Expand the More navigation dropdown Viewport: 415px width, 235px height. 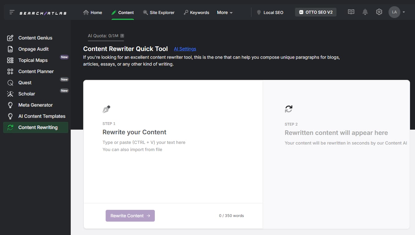(x=224, y=12)
